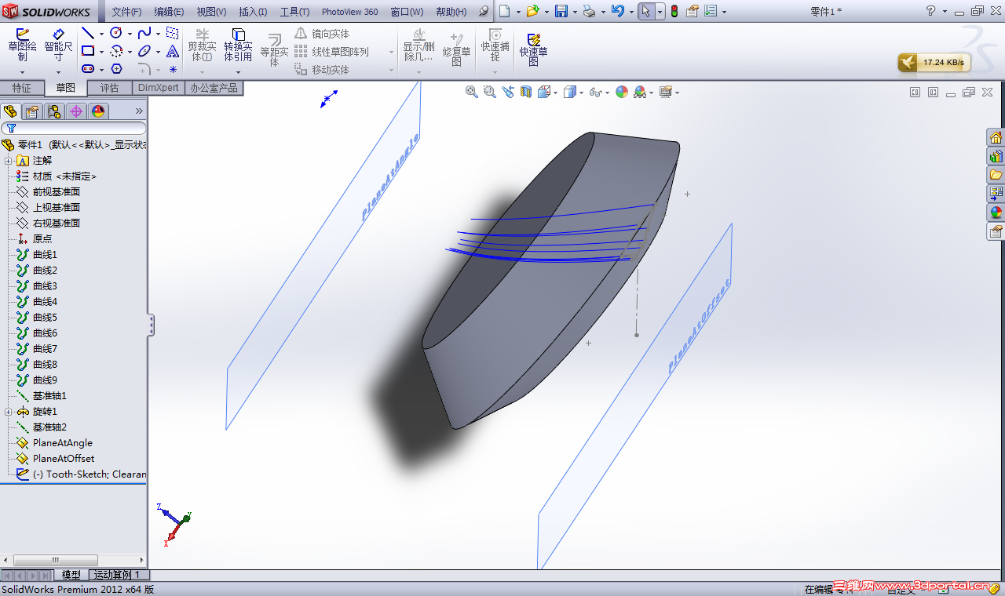Select the PlaneAtOffset tree item

(x=63, y=459)
